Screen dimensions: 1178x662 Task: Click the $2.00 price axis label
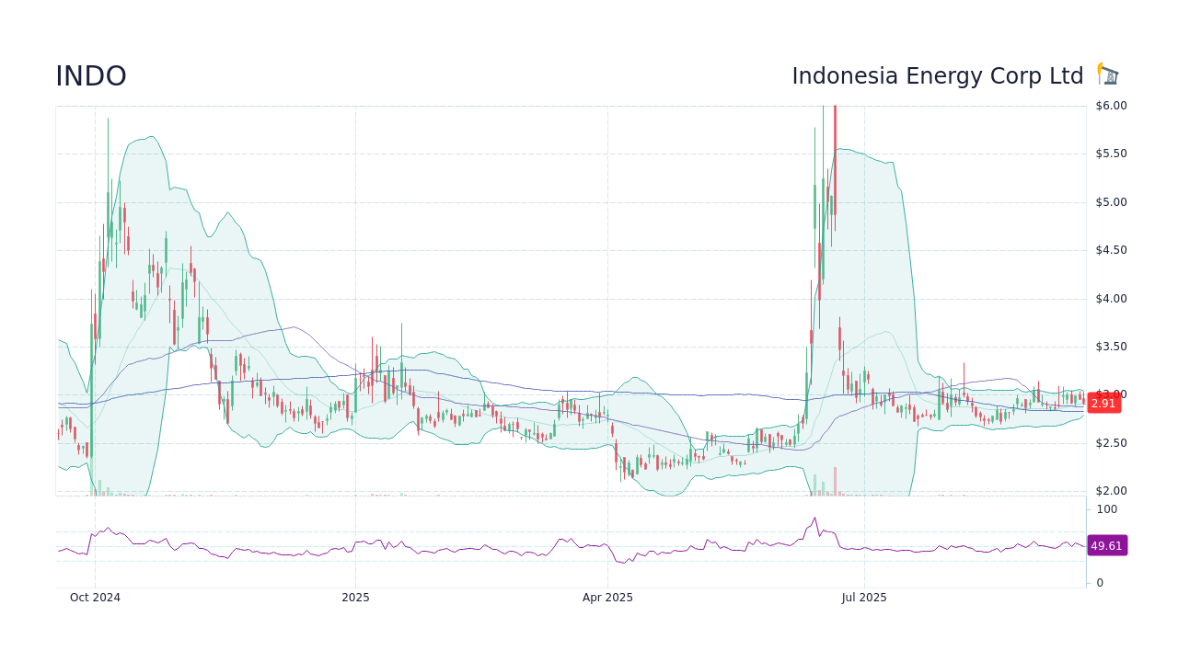point(1111,491)
